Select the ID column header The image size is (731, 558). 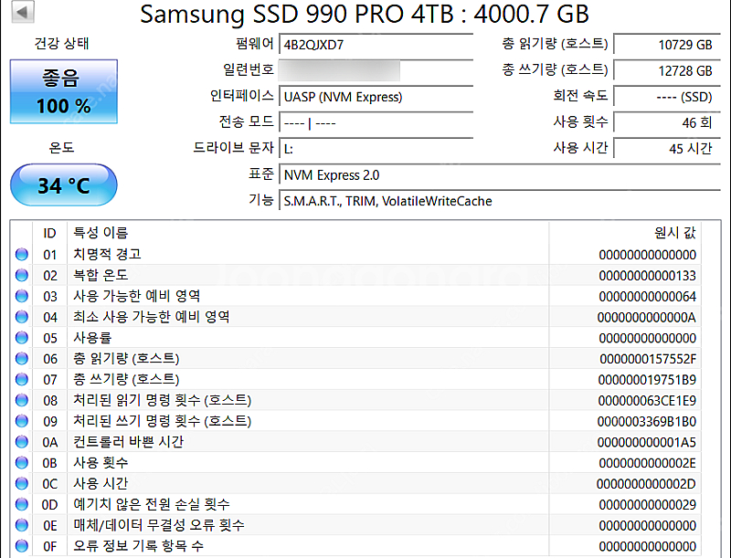click(x=50, y=233)
